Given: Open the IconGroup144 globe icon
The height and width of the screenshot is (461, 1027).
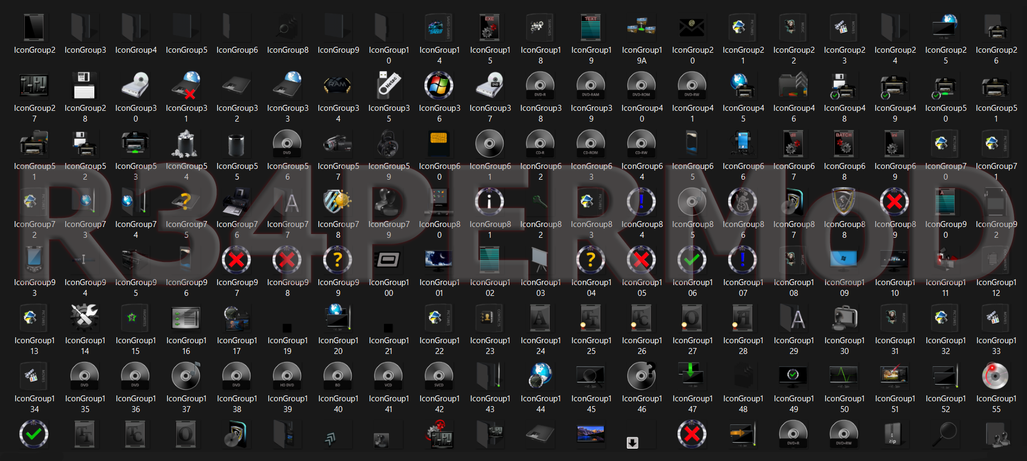Looking at the screenshot, I should (540, 376).
